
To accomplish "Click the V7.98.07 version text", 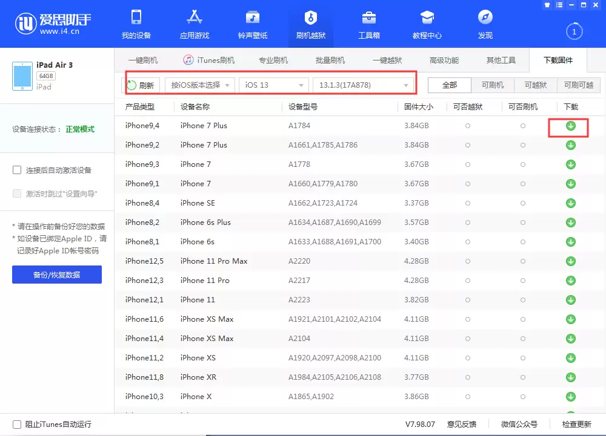I will [x=420, y=425].
